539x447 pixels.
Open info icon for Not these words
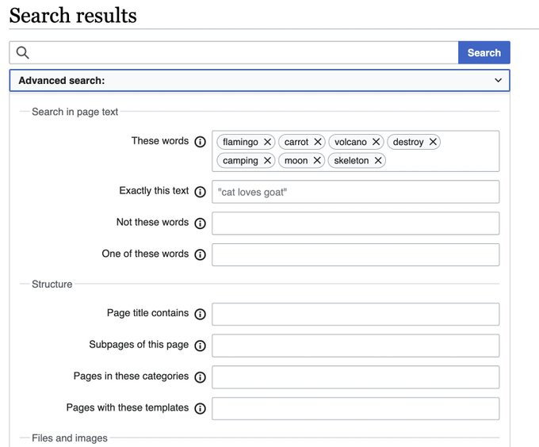point(200,223)
